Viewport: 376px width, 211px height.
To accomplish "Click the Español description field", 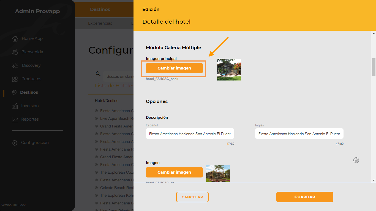I will 190,134.
